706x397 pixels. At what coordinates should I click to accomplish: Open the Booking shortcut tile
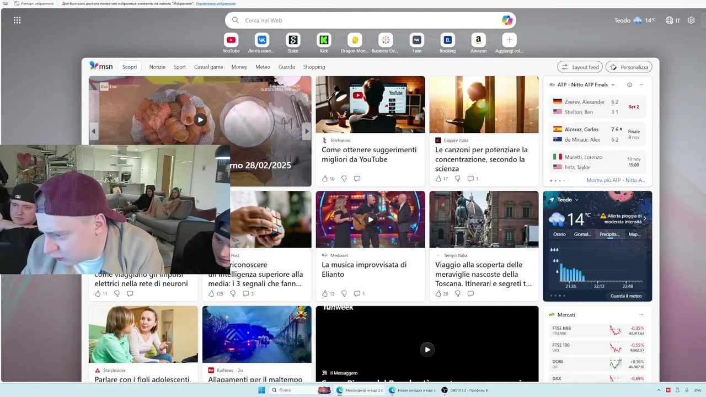pos(447,40)
